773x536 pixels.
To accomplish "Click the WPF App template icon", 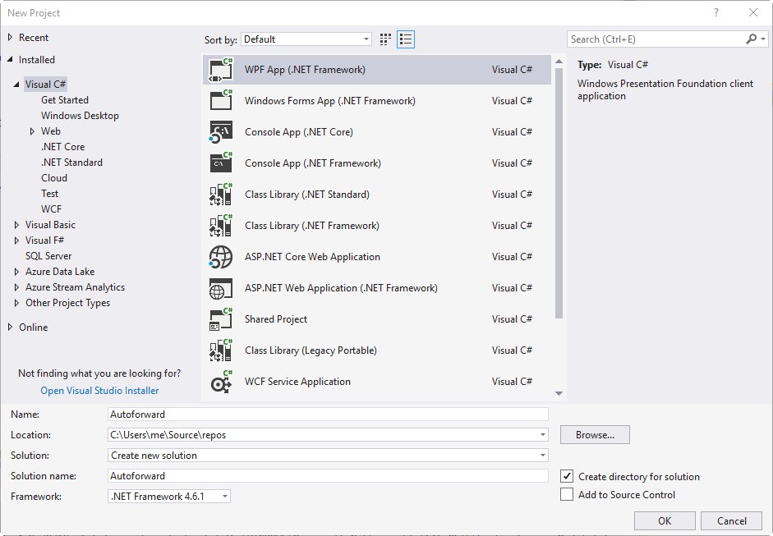I will pyautogui.click(x=221, y=70).
